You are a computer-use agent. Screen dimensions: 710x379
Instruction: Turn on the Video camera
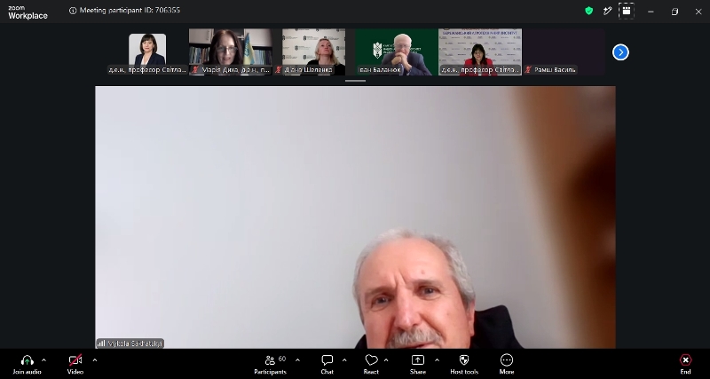75,360
